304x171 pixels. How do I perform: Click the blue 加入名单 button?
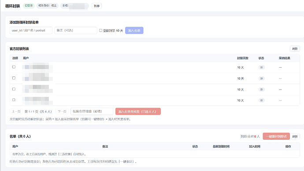click(134, 30)
